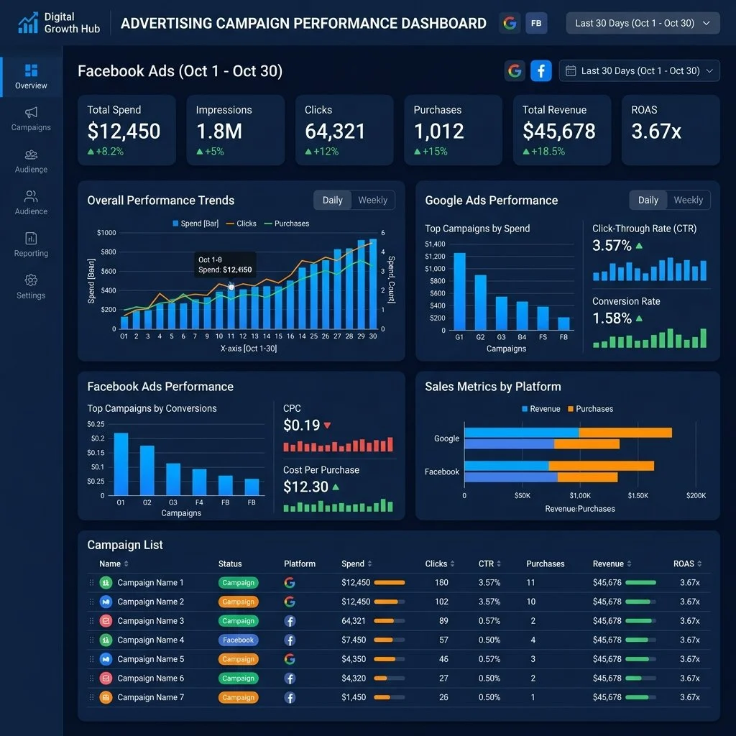Click the Digital Growth Hub logo icon
This screenshot has width=736, height=736.
(x=28, y=23)
